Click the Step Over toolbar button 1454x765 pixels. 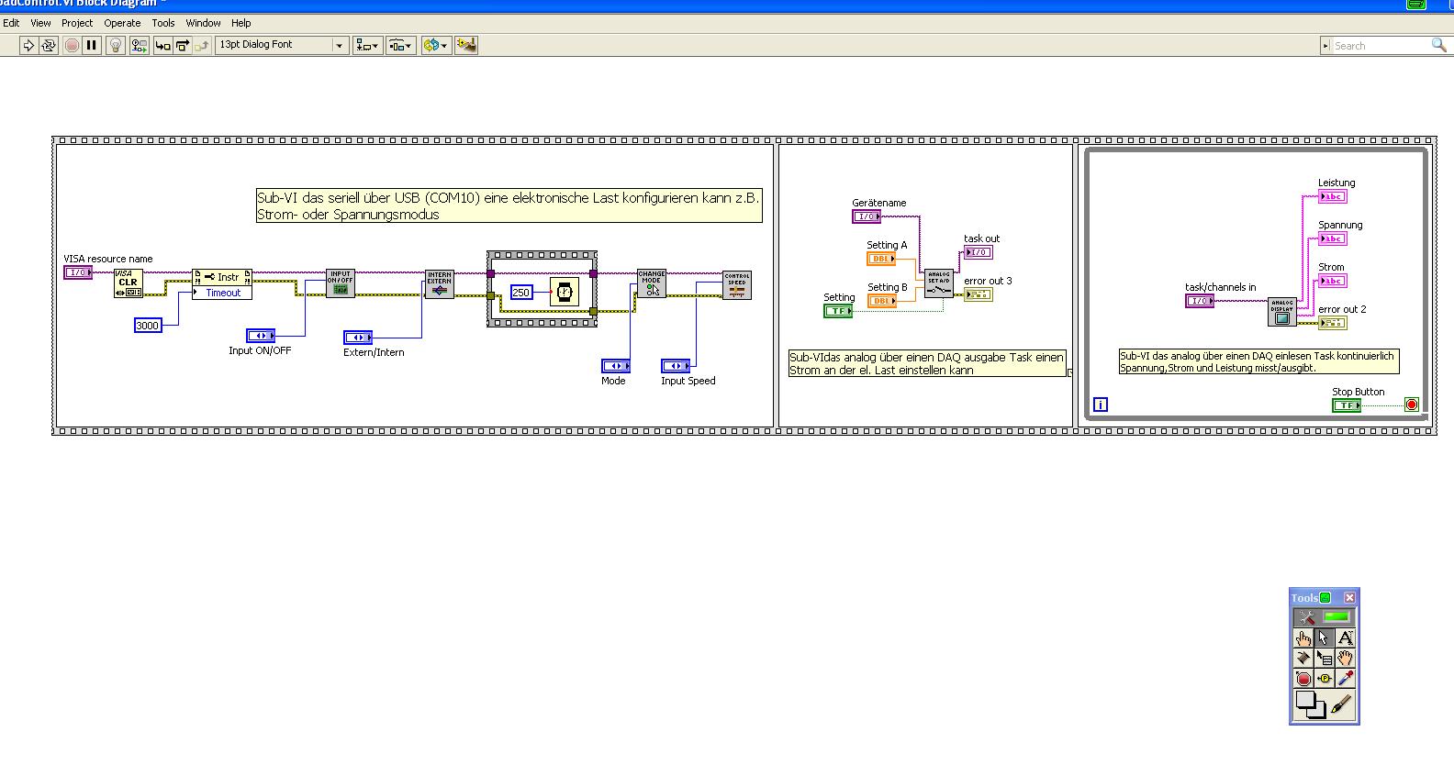(x=182, y=45)
